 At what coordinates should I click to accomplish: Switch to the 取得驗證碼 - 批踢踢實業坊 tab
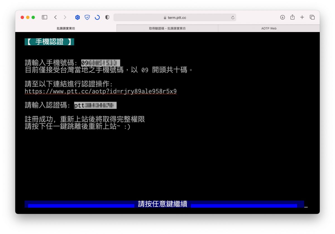[167, 28]
